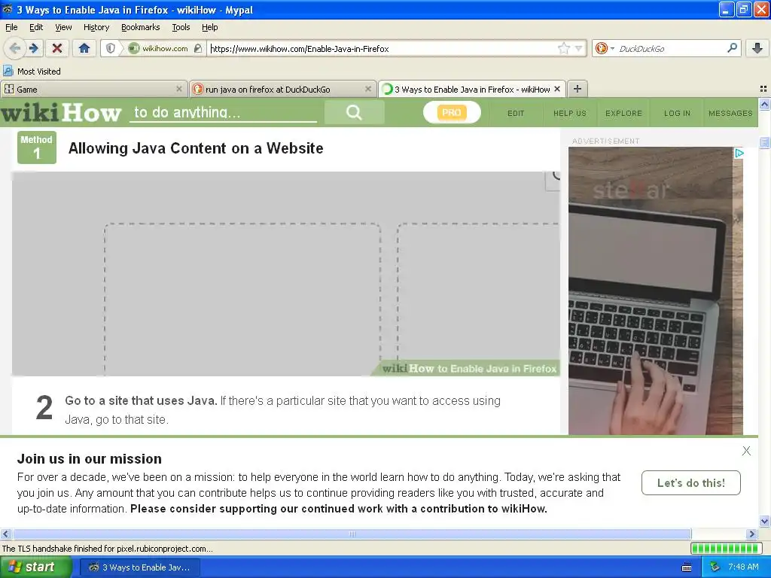The width and height of the screenshot is (771, 578).
Task: Click the padlock icon in the address bar
Action: tap(198, 48)
